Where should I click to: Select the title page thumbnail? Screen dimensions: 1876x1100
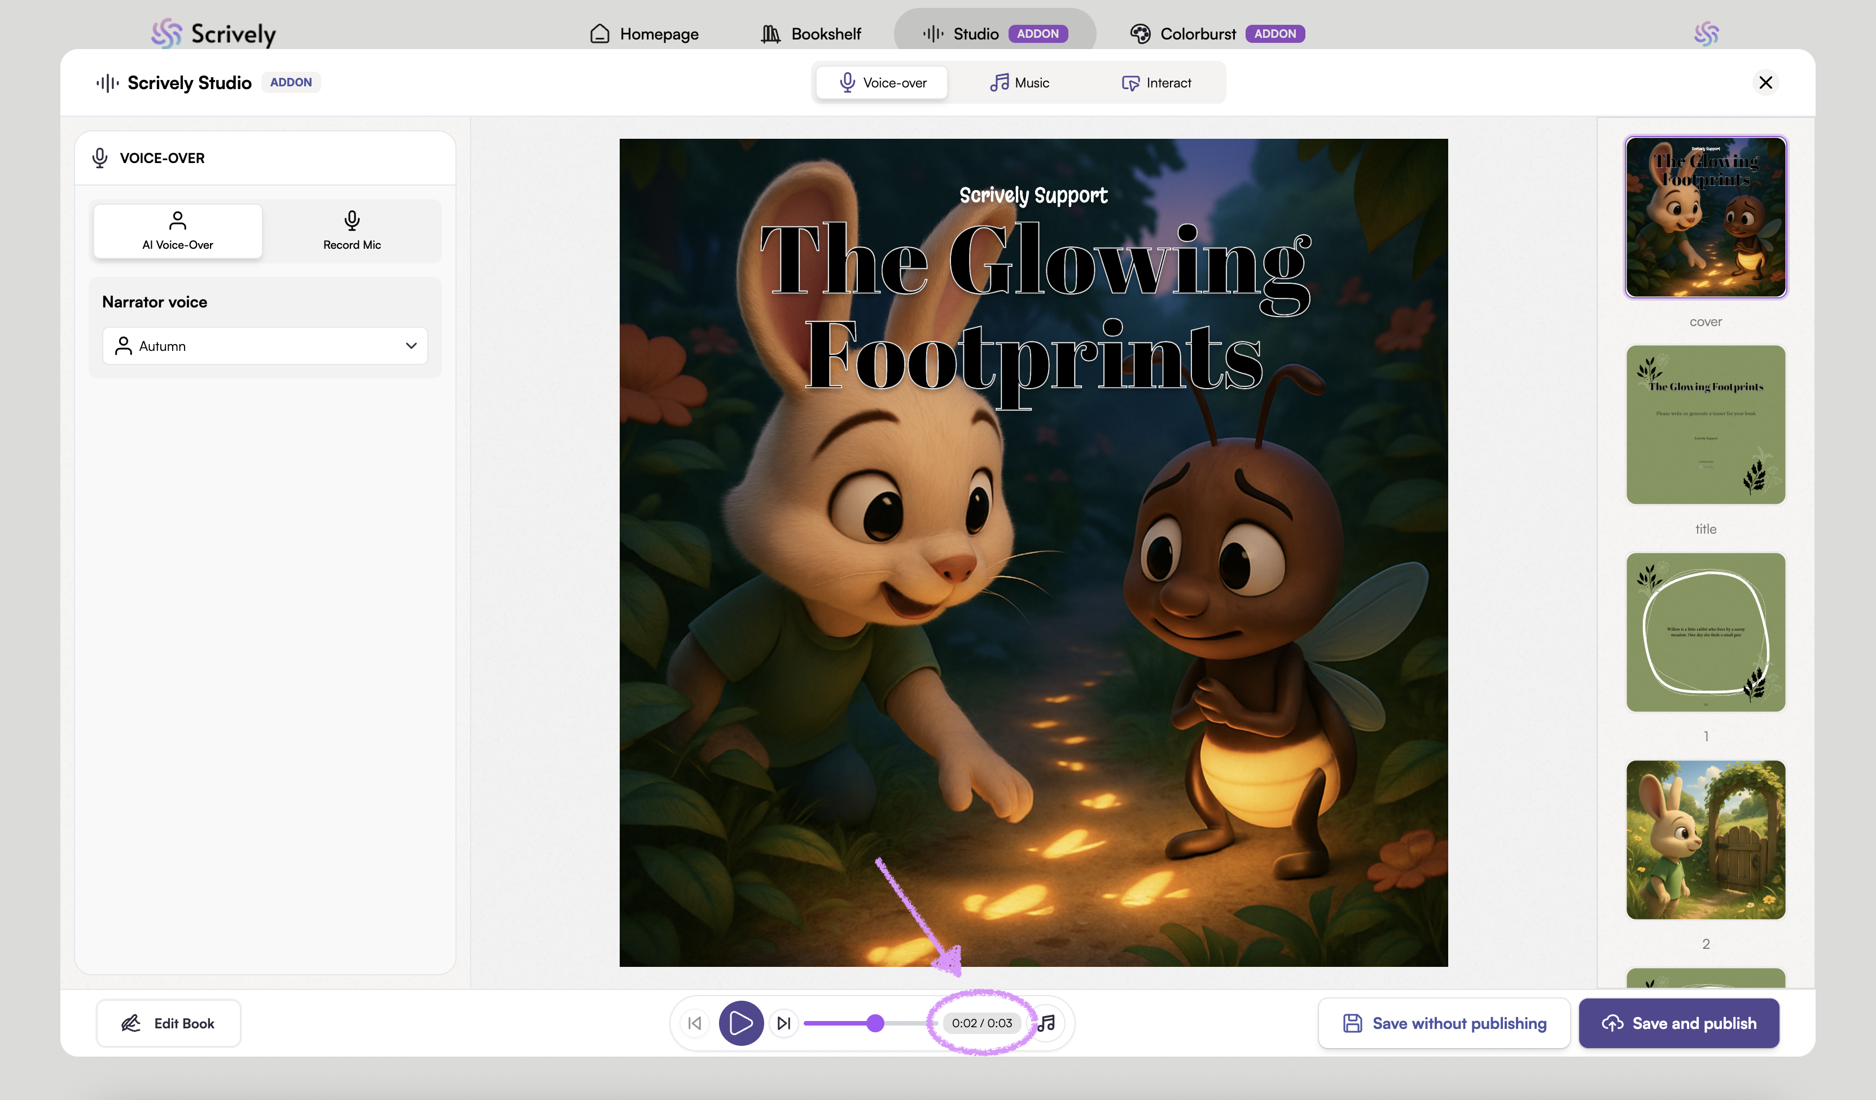pos(1706,425)
